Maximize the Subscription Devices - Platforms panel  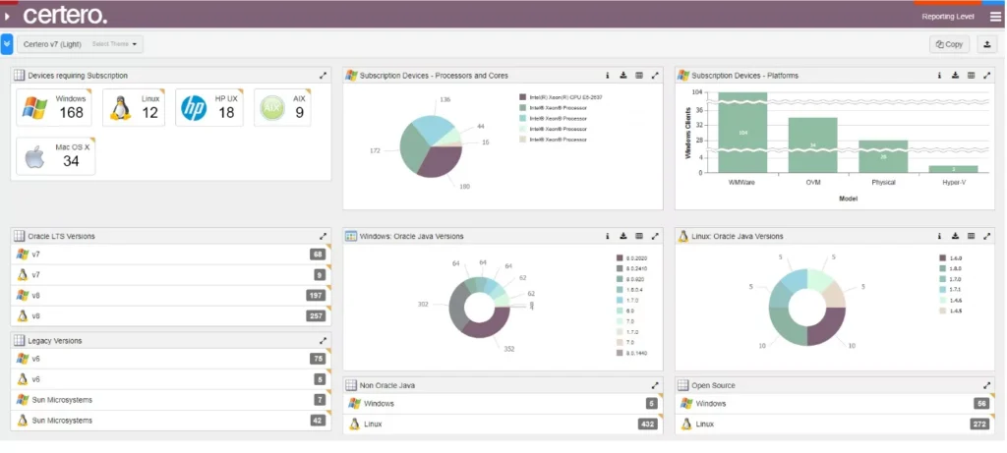(987, 76)
